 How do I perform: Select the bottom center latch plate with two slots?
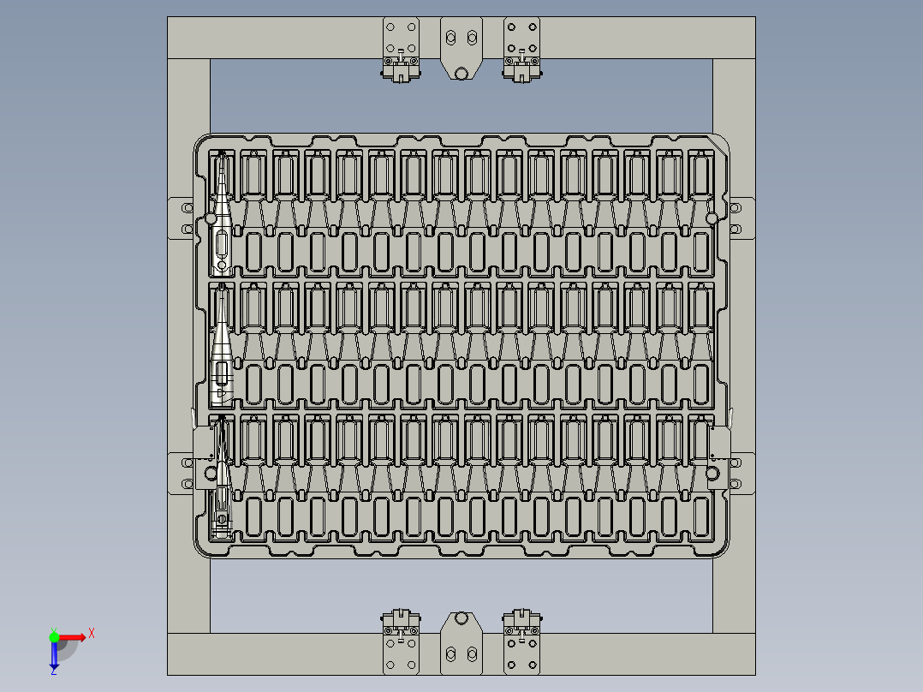[x=461, y=644]
